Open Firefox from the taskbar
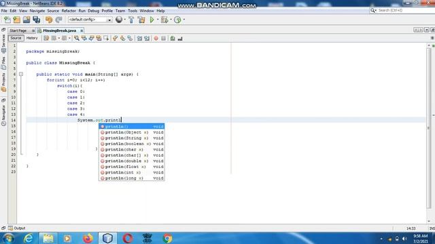The height and width of the screenshot is (244, 435). click(88, 238)
